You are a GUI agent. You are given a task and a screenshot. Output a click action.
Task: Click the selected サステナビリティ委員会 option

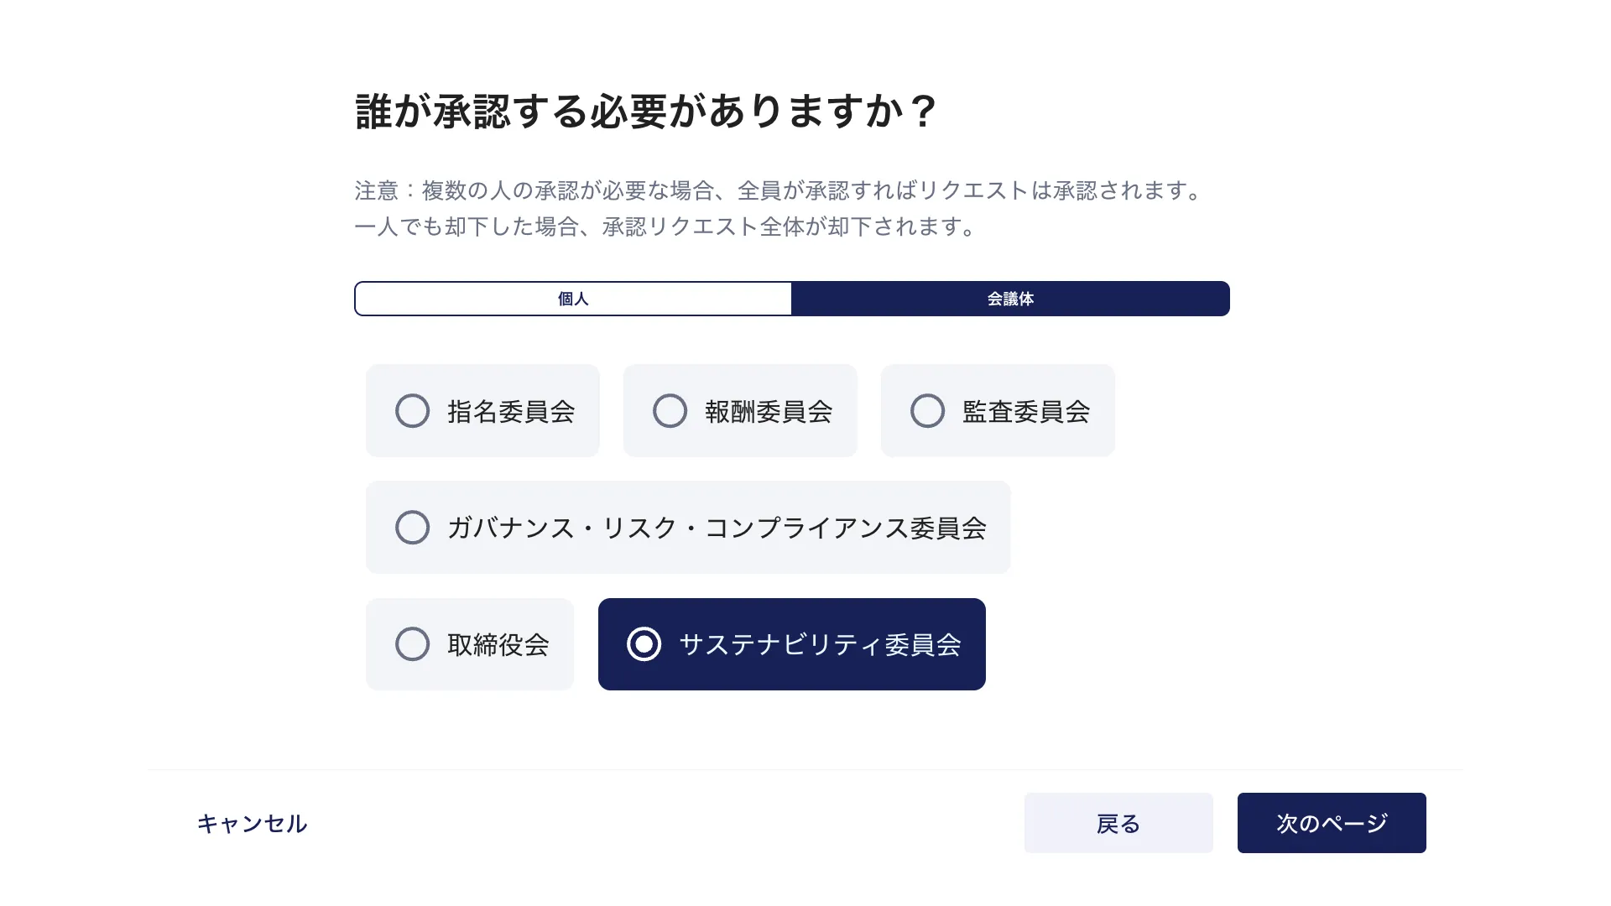click(791, 644)
